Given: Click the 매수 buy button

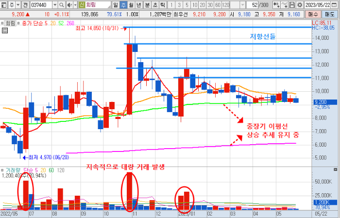Looking at the screenshot, I should click(x=313, y=14).
